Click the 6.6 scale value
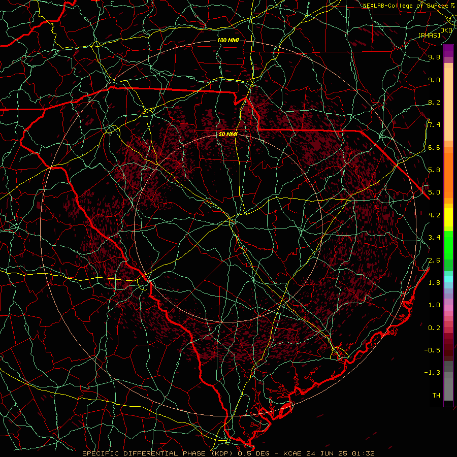The width and height of the screenshot is (457, 457). click(434, 147)
